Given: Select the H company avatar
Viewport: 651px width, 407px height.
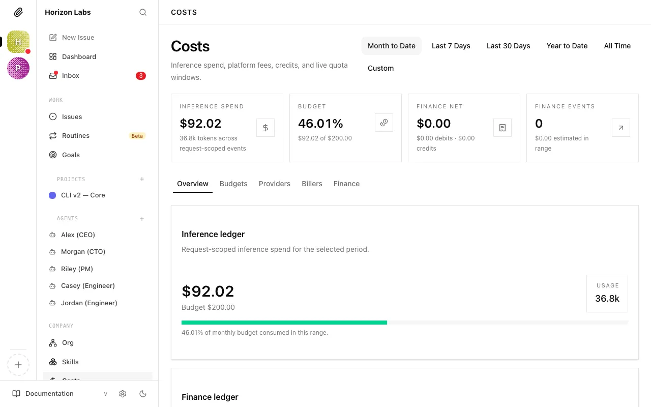Looking at the screenshot, I should 18,42.
